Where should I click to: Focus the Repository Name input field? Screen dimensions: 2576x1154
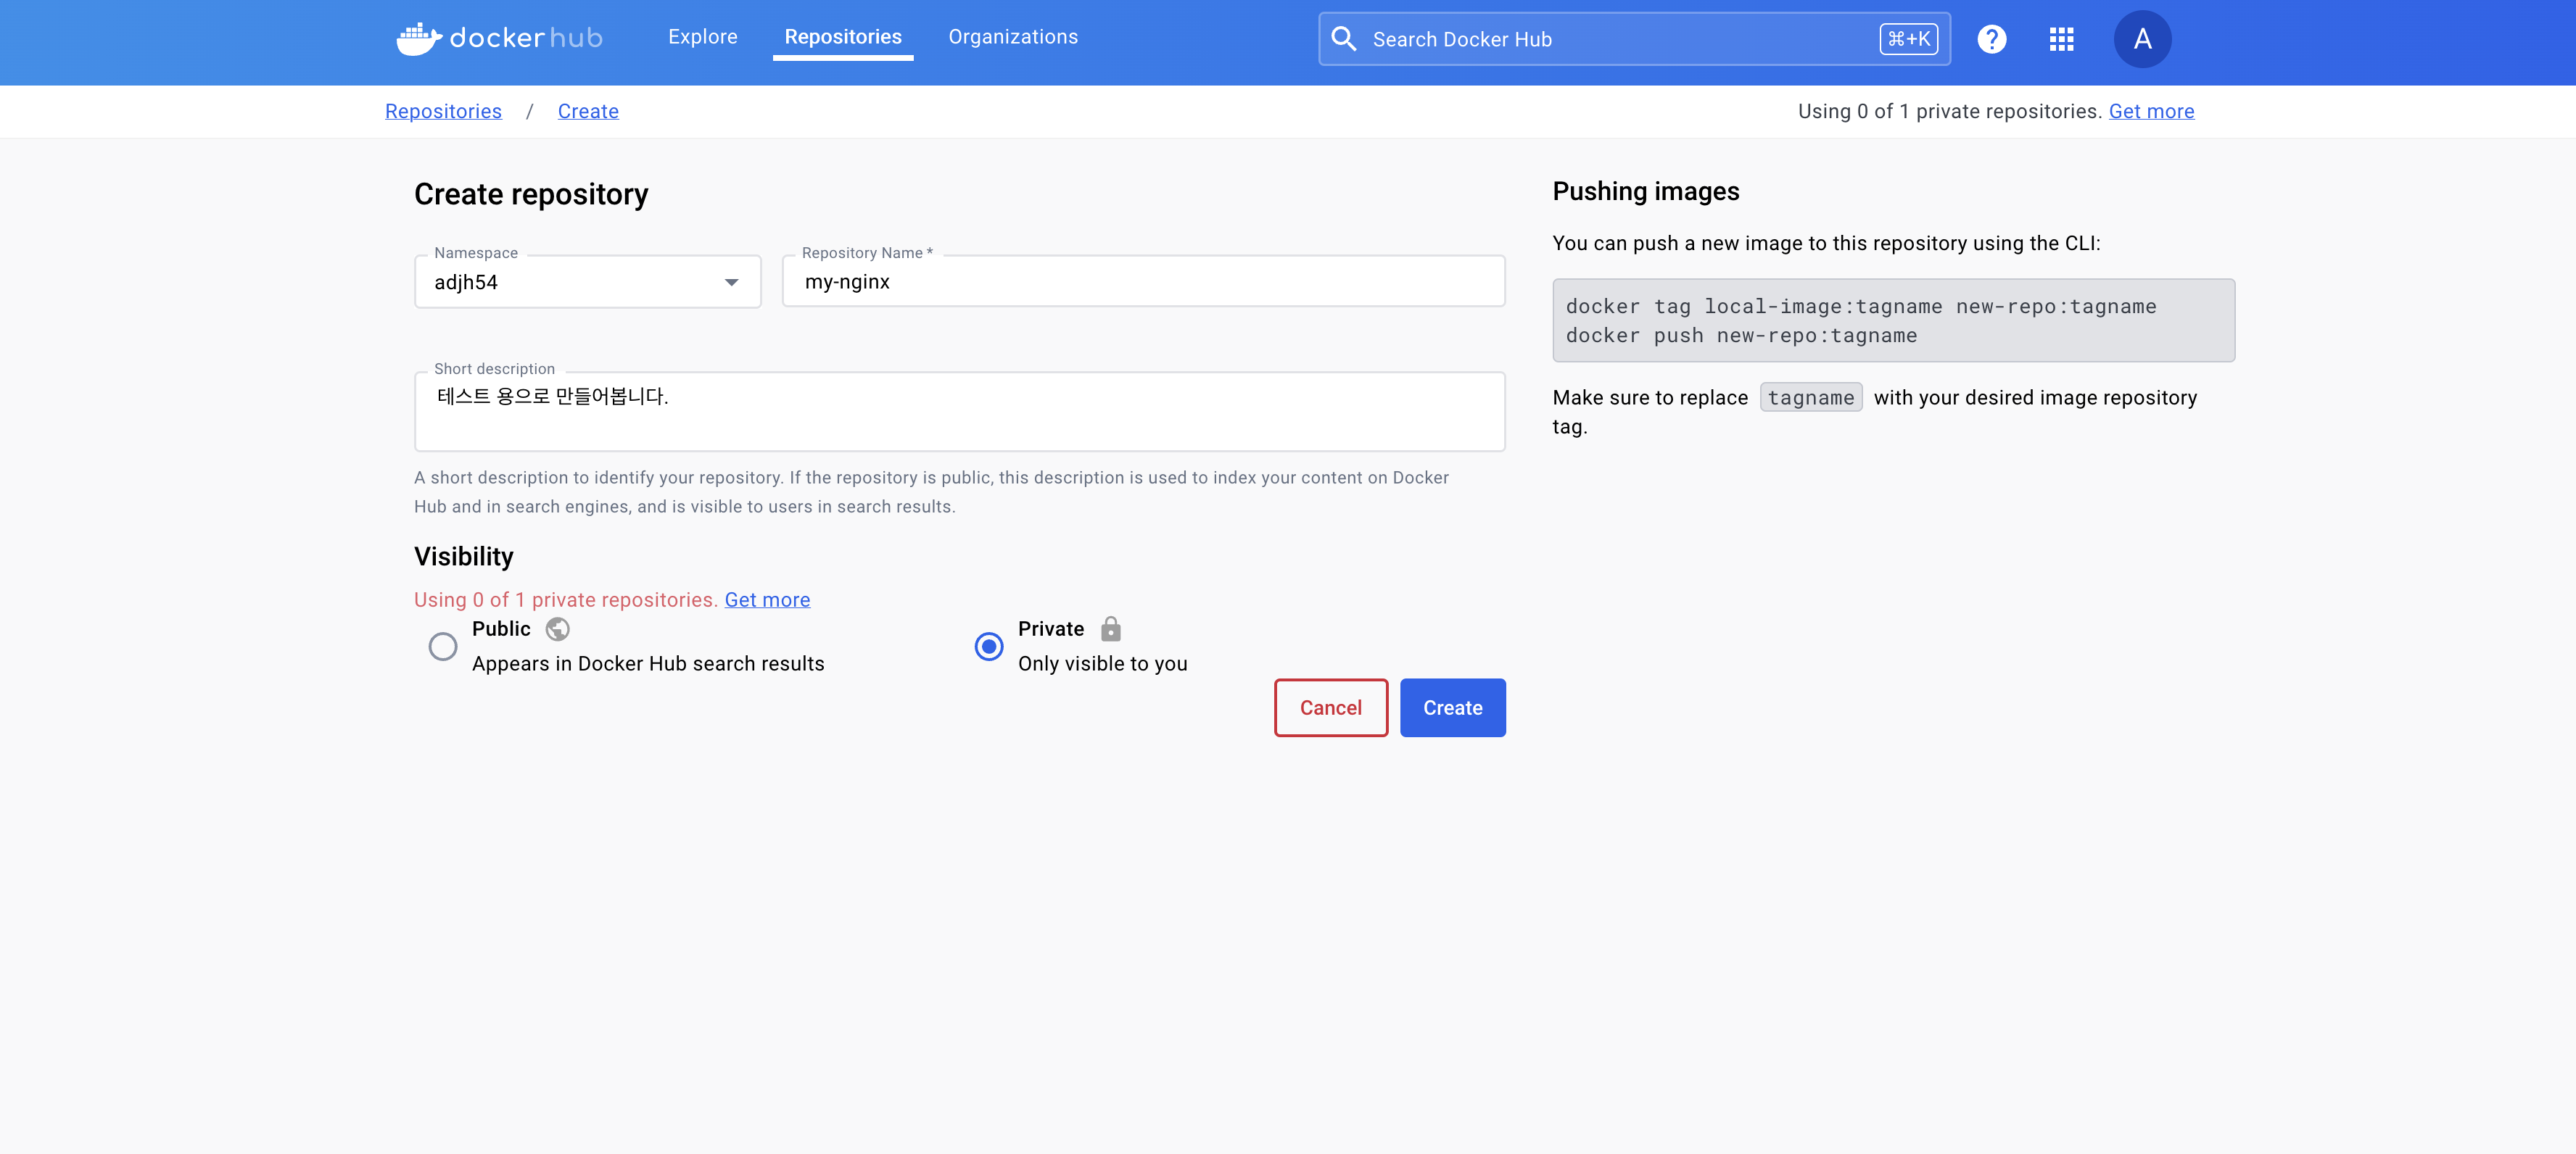(1142, 282)
